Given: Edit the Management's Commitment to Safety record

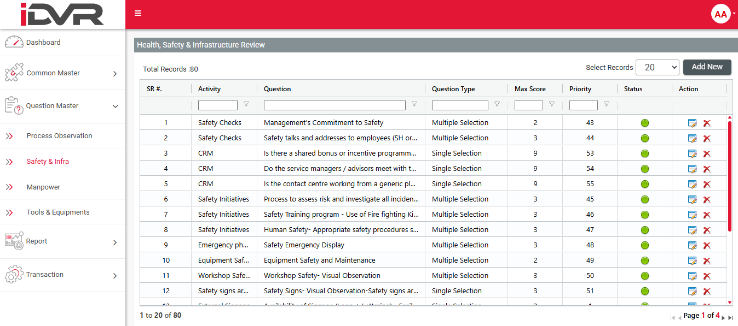Looking at the screenshot, I should coord(692,123).
